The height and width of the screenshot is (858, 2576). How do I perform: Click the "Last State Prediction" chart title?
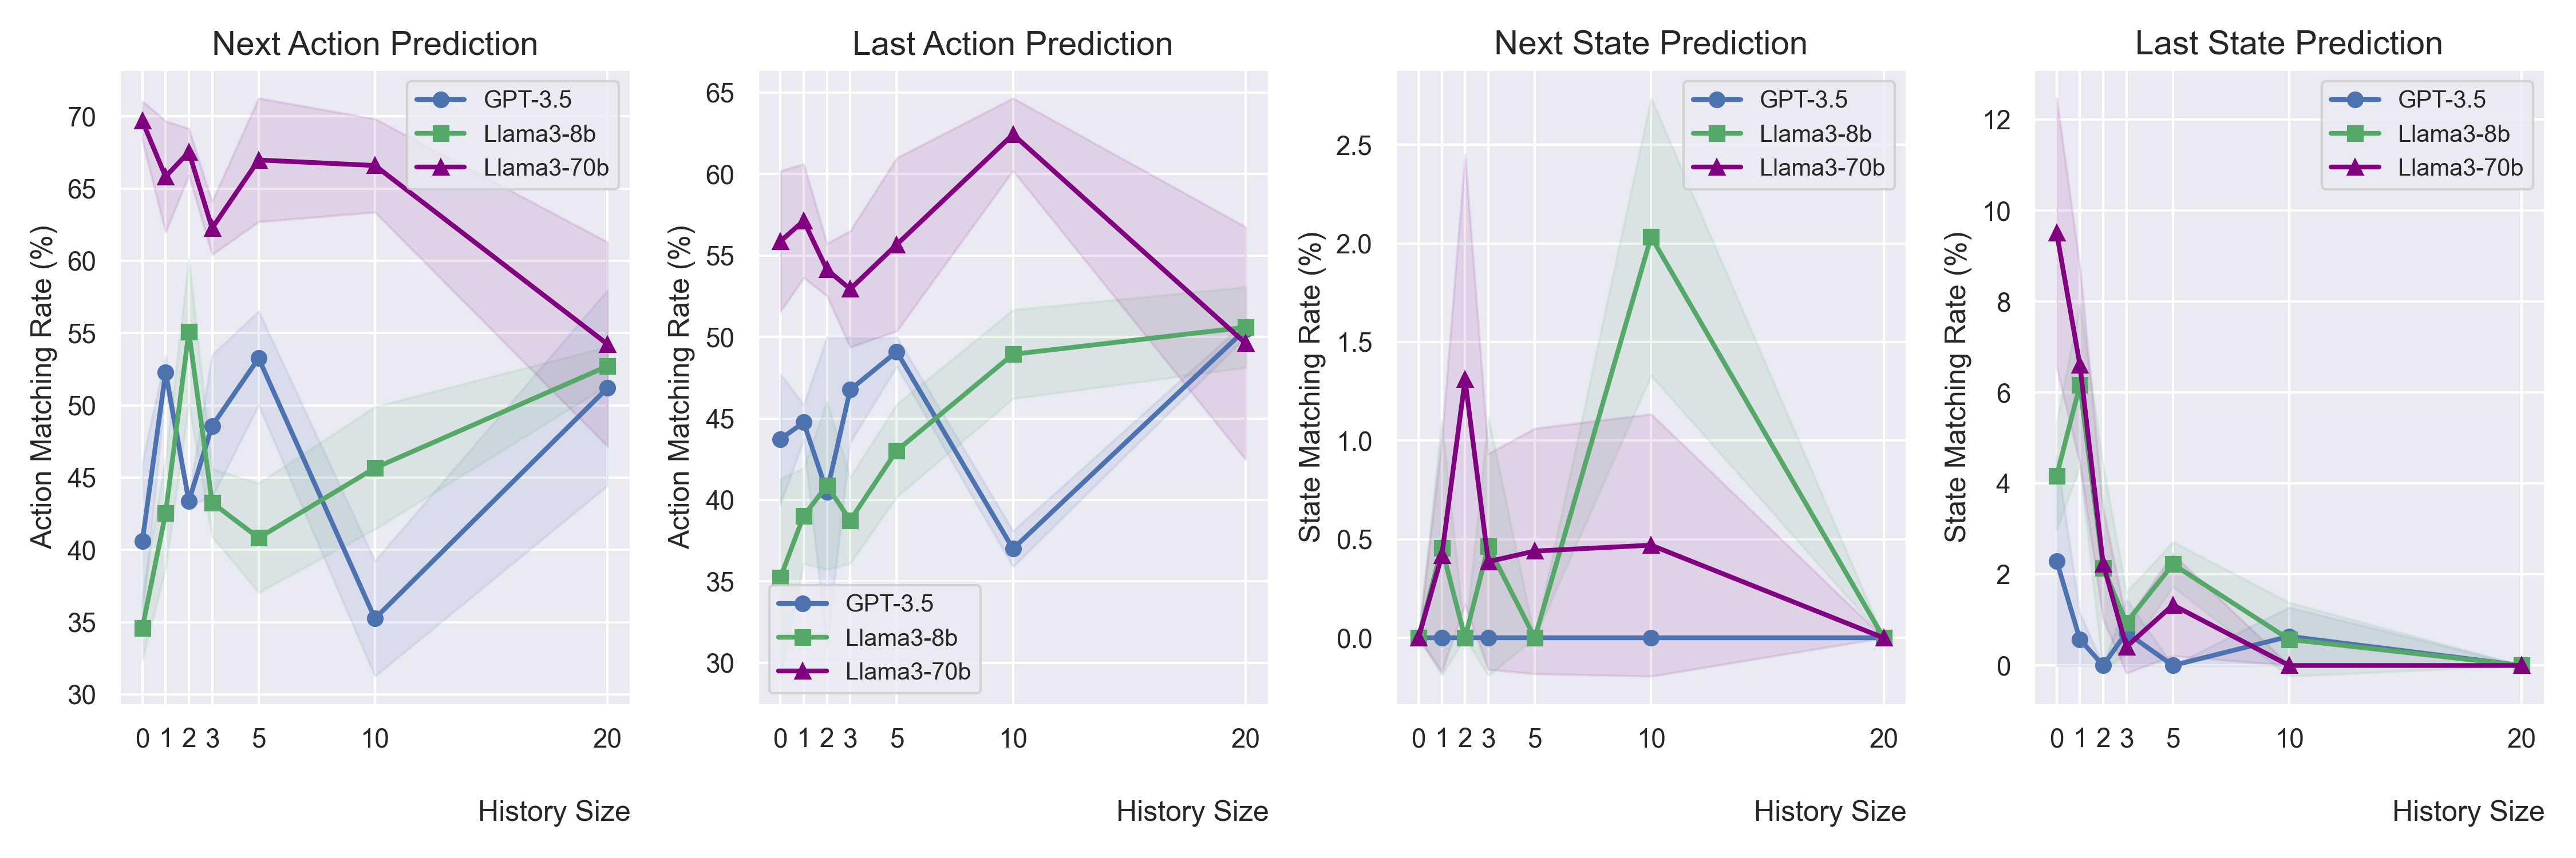pyautogui.click(x=2288, y=44)
